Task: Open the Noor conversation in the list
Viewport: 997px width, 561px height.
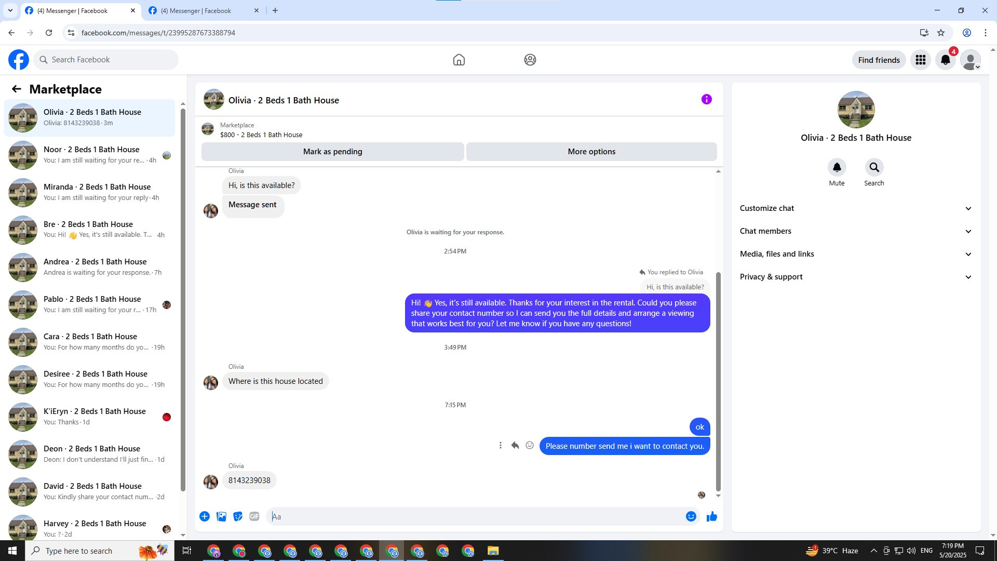Action: coord(91,155)
